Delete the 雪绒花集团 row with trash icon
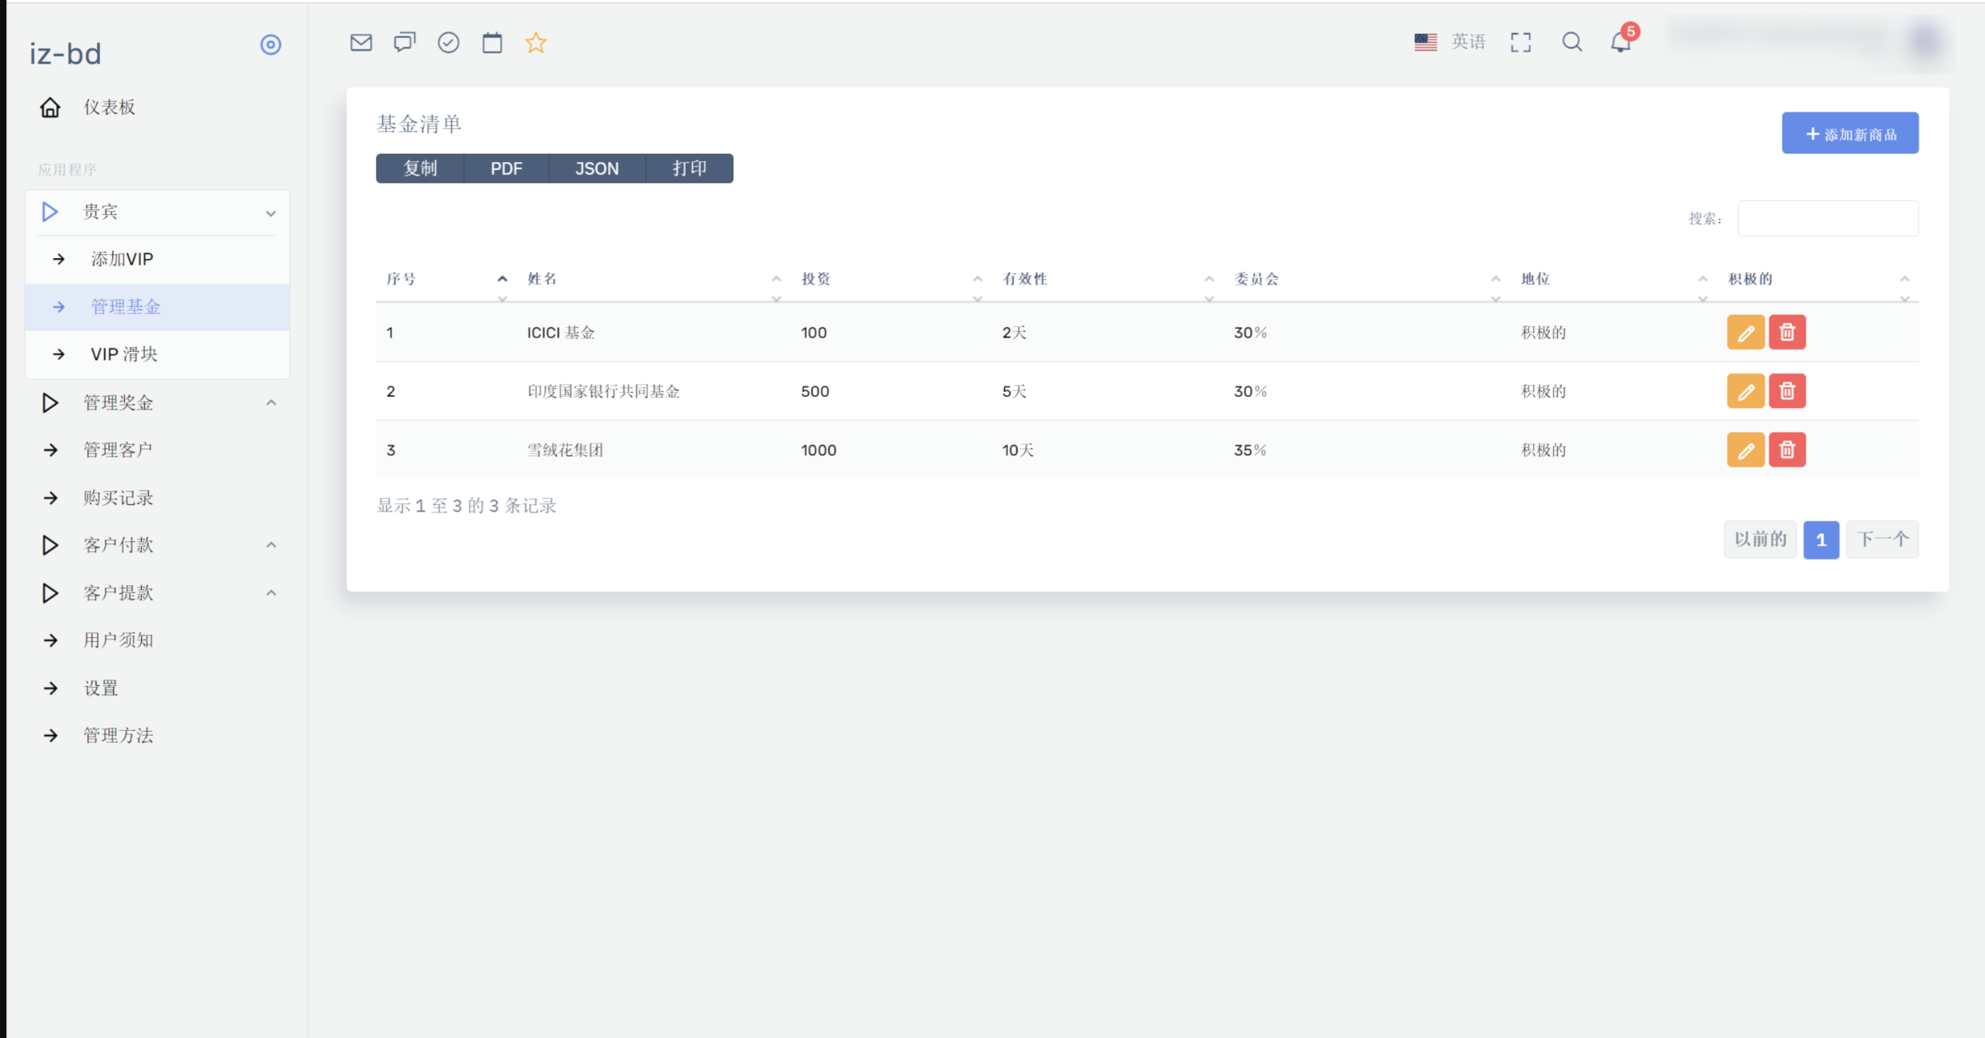The height and width of the screenshot is (1038, 1985). (x=1787, y=450)
